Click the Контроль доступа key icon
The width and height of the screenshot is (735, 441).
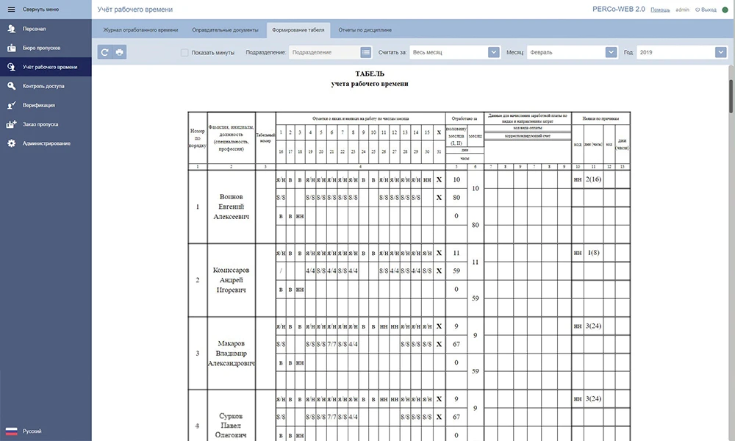[11, 86]
